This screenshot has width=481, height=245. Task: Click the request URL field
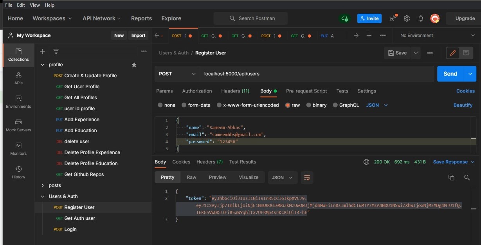(317, 74)
